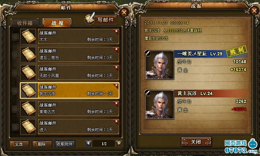Image resolution: width=260 pixels, height=156 pixels.
Task: Go to the next mail page arrow
Action: (x=119, y=144)
